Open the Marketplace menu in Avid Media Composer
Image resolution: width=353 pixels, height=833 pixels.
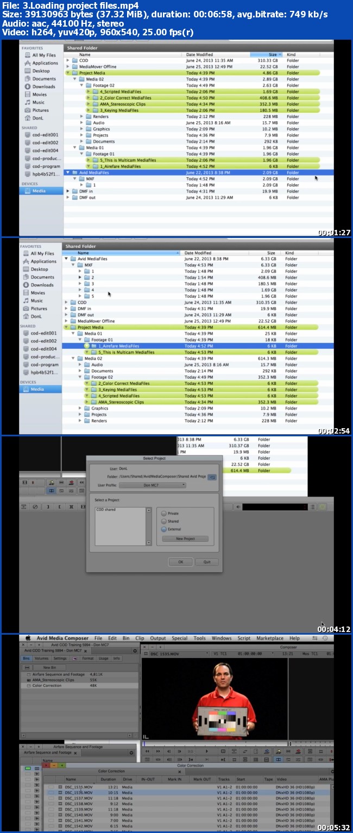coord(270,638)
